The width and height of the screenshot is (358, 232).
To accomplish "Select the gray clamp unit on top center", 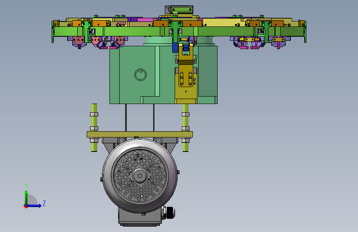I will pyautogui.click(x=179, y=10).
